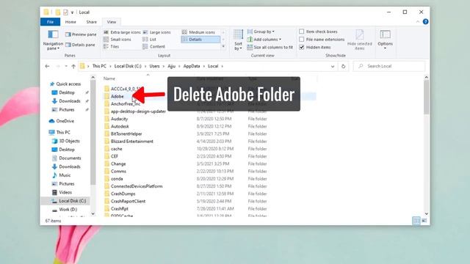Viewport: 470px width, 264px height.
Task: Select the Details layout option
Action: click(200, 40)
